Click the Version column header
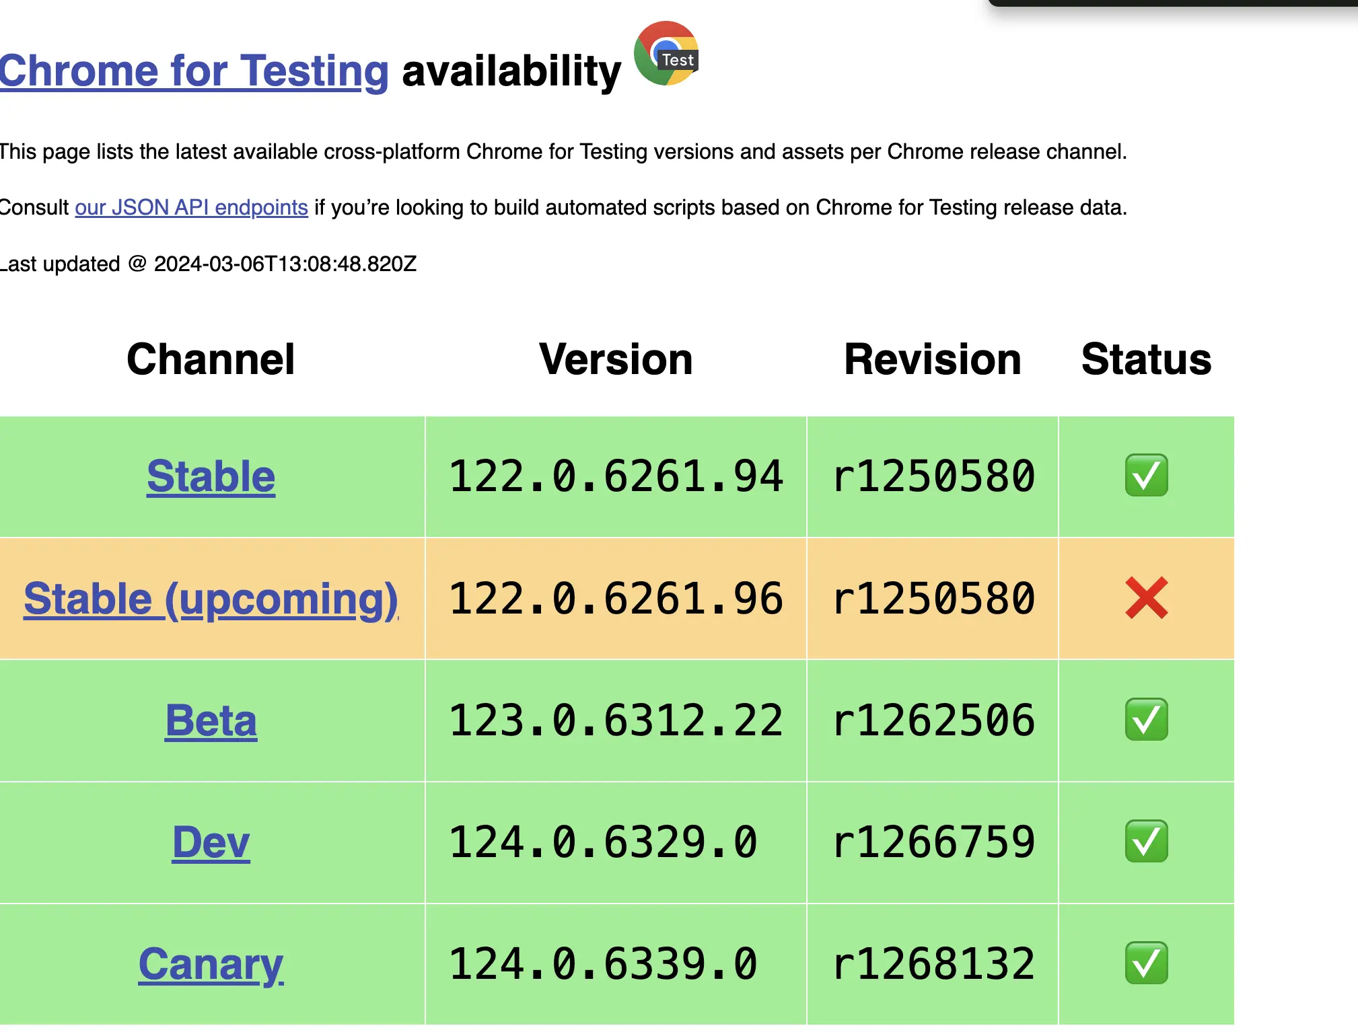Image resolution: width=1358 pixels, height=1032 pixels. click(x=616, y=359)
